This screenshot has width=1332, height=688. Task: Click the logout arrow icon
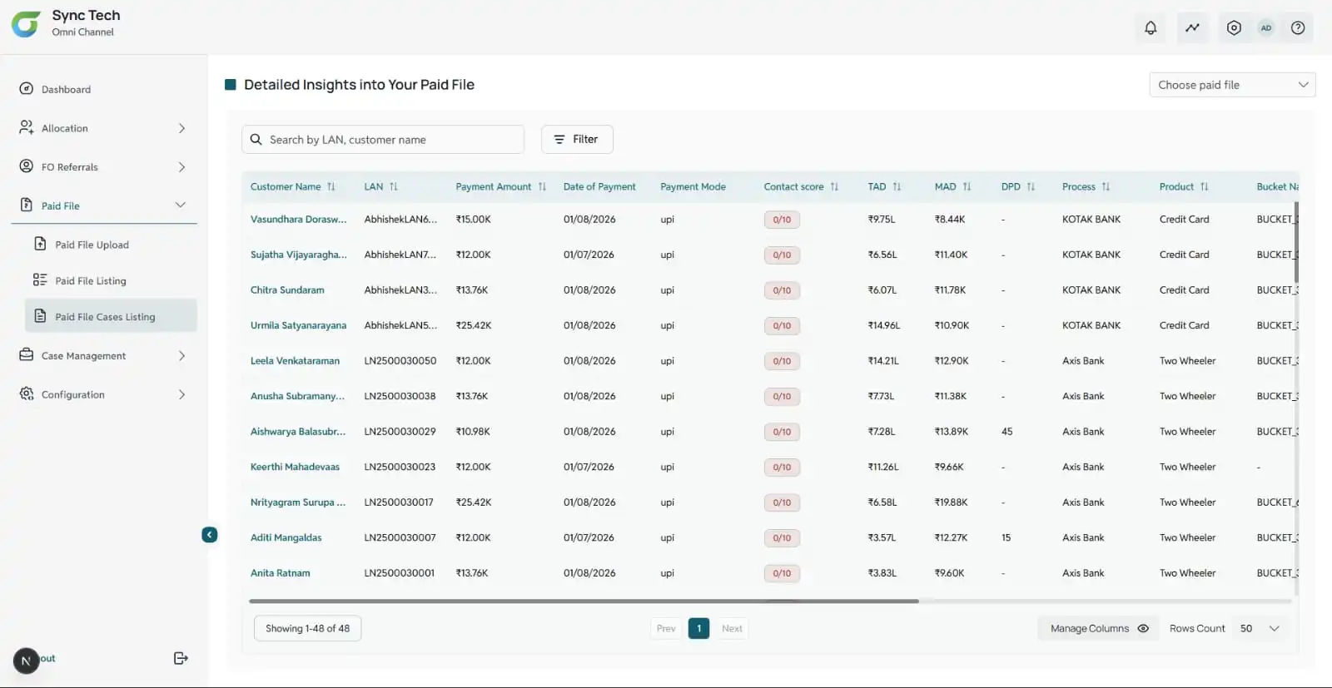tap(181, 658)
